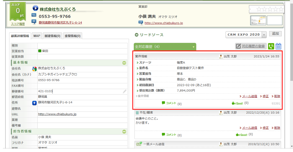293x152 pixels.
Task: Open the business card thumbnail image
Action: click(x=259, y=20)
